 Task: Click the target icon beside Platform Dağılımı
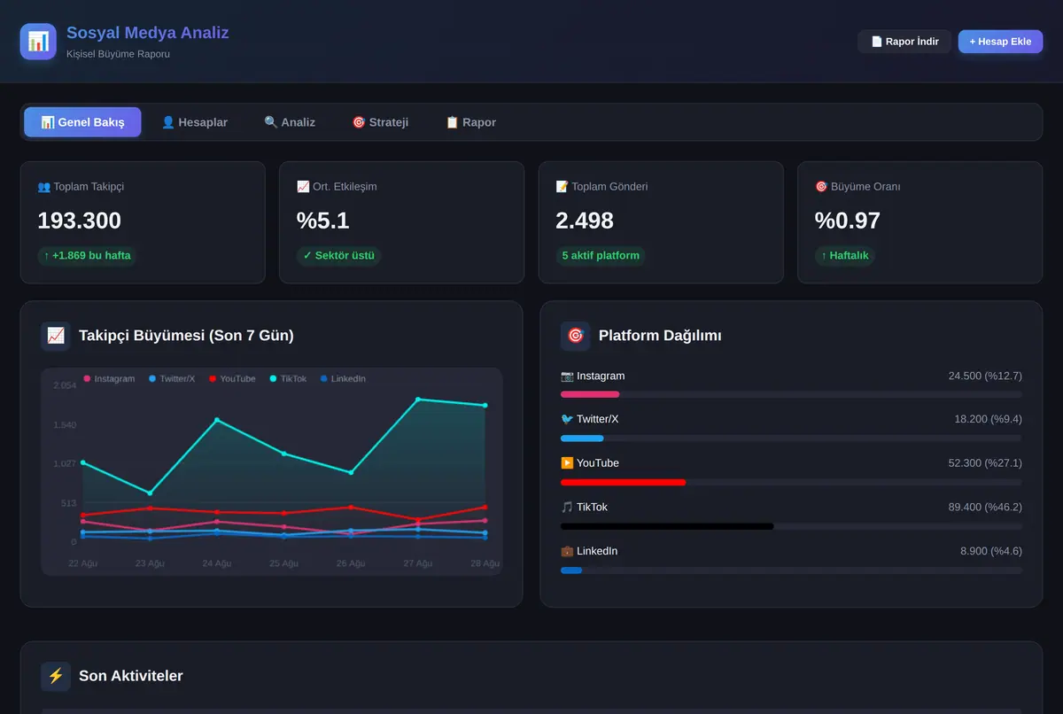click(x=576, y=336)
